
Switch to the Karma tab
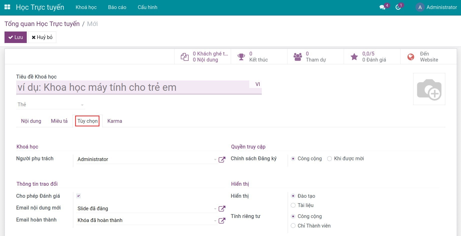click(x=114, y=121)
